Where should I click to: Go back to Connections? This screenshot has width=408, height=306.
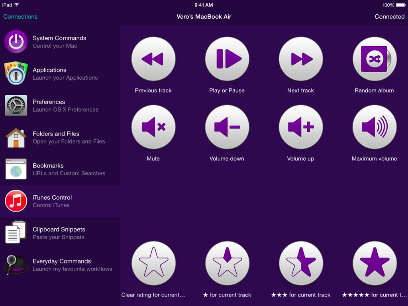coord(20,17)
